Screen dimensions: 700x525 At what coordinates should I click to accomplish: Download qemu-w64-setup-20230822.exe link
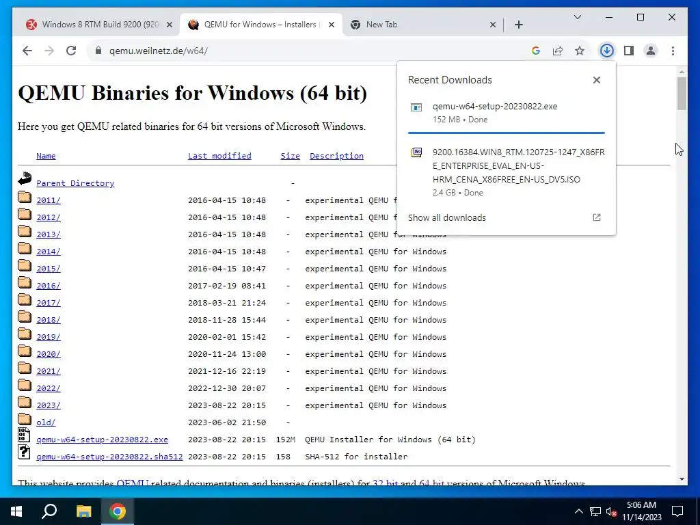tap(103, 440)
